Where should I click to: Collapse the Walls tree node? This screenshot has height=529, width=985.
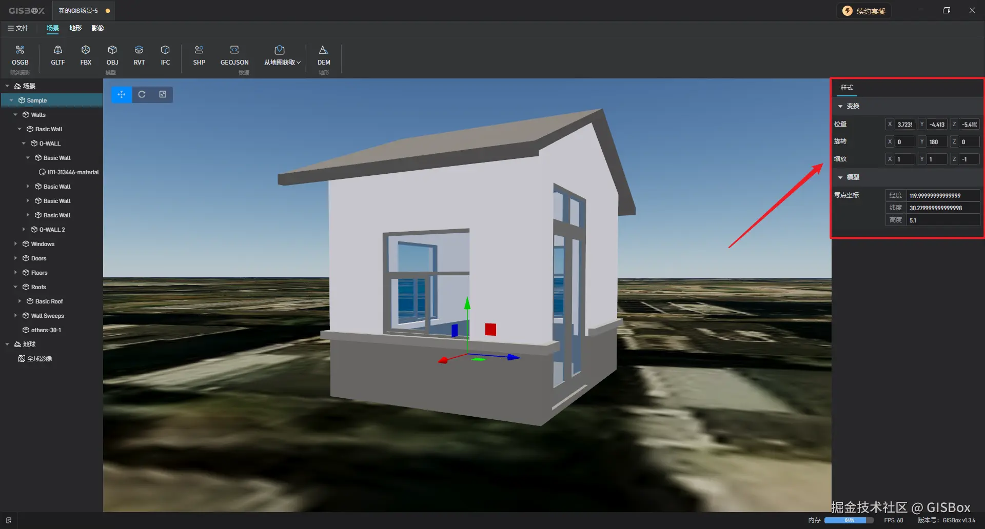(15, 114)
